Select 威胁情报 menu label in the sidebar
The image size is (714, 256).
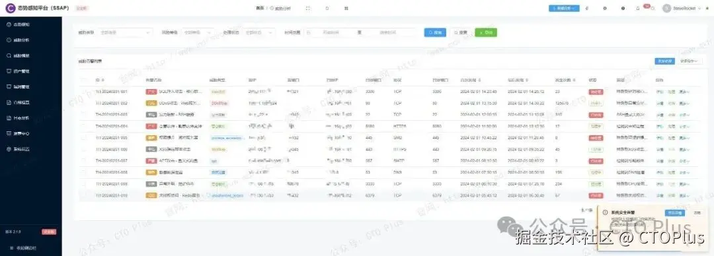click(x=21, y=55)
